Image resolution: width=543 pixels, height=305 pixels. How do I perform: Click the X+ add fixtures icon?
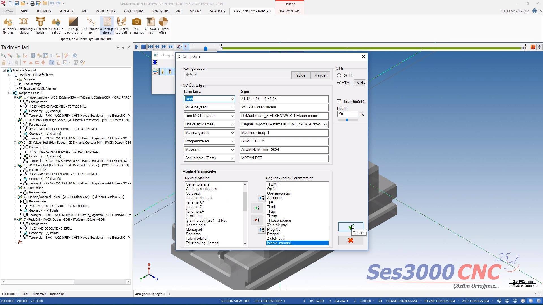click(x=8, y=25)
